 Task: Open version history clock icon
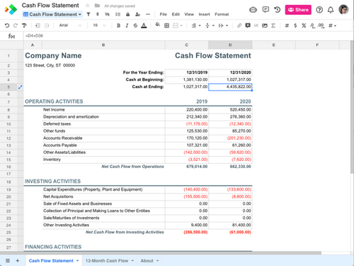tap(278, 10)
